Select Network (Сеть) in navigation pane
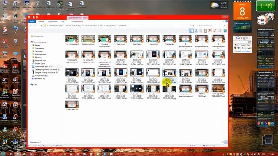 pos(34,85)
